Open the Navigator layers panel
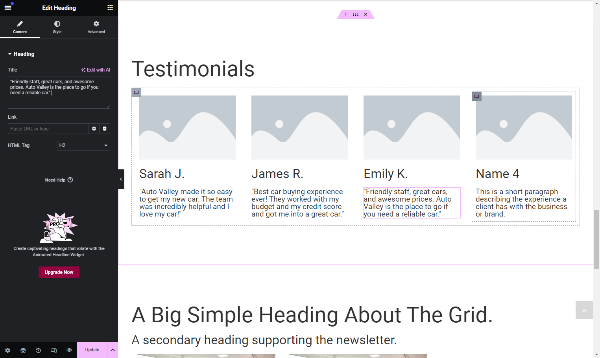The image size is (600, 358). tap(23, 350)
